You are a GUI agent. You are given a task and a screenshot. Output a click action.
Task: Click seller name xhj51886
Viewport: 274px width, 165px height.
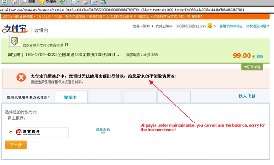(150, 55)
